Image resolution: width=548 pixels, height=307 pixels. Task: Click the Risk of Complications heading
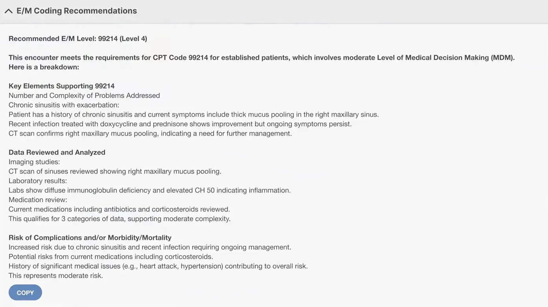[x=90, y=238]
